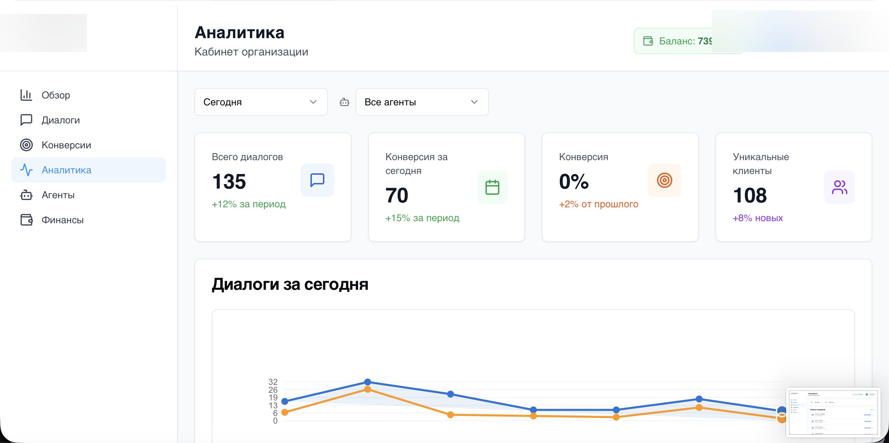
Task: Click the Аналитика heading link
Action: click(239, 32)
